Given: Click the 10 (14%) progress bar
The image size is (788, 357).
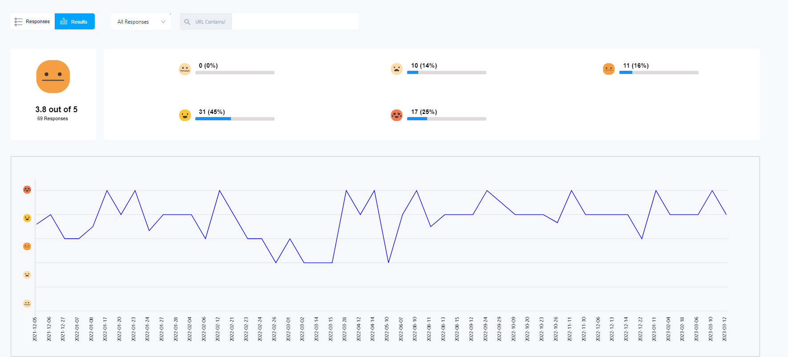Looking at the screenshot, I should [x=447, y=73].
